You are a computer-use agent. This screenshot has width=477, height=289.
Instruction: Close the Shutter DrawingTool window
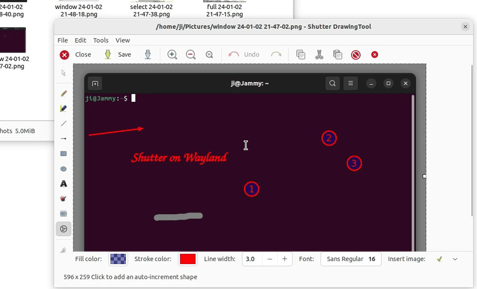[x=465, y=27]
